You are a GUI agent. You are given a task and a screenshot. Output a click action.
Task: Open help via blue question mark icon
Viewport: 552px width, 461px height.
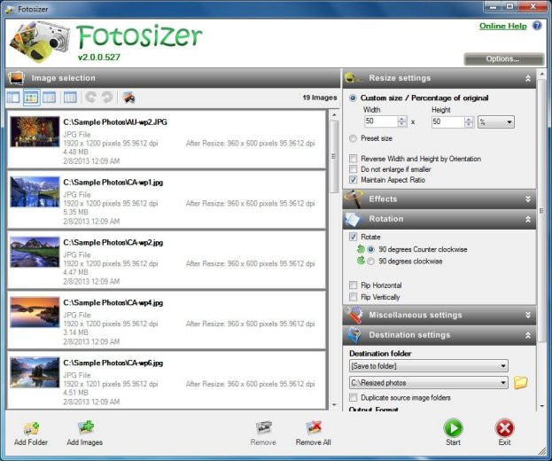pyautogui.click(x=537, y=26)
